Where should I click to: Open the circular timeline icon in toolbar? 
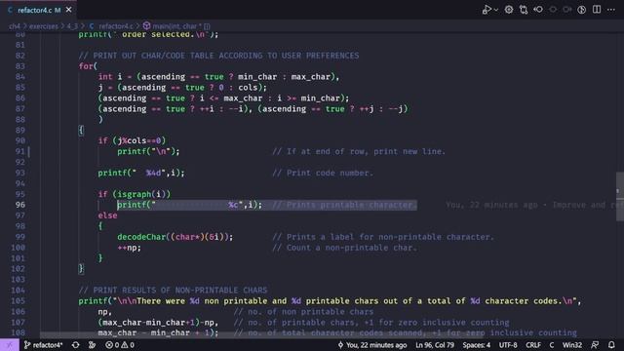(x=582, y=10)
